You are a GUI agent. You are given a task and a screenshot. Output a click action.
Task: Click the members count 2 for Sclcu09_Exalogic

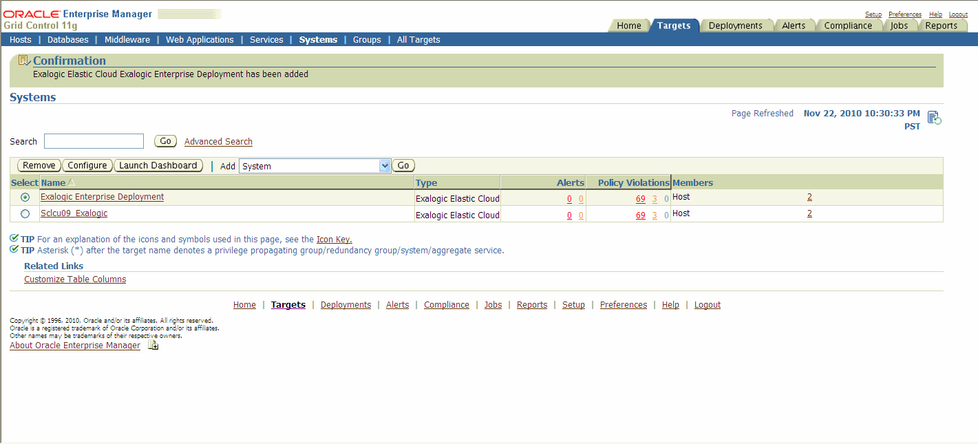809,213
